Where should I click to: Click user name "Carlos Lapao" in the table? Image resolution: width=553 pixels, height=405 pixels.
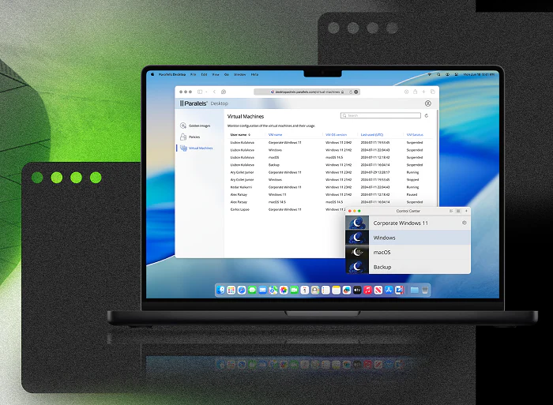click(240, 209)
